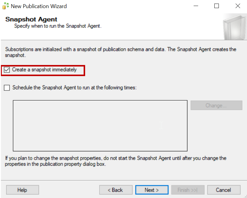Open Help for this wizard page

(22, 190)
